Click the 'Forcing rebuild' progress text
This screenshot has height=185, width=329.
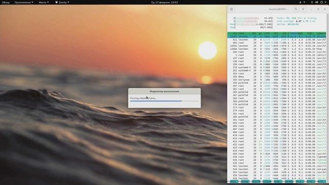point(143,98)
